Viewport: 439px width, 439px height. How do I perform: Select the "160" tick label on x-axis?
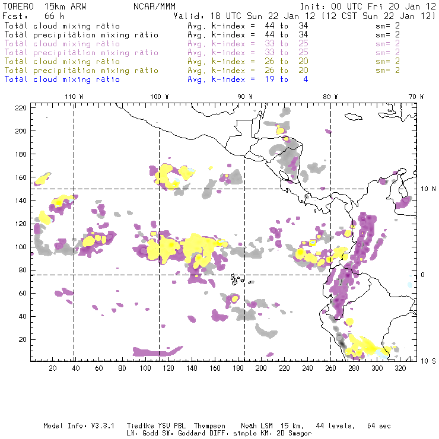coord(215,368)
